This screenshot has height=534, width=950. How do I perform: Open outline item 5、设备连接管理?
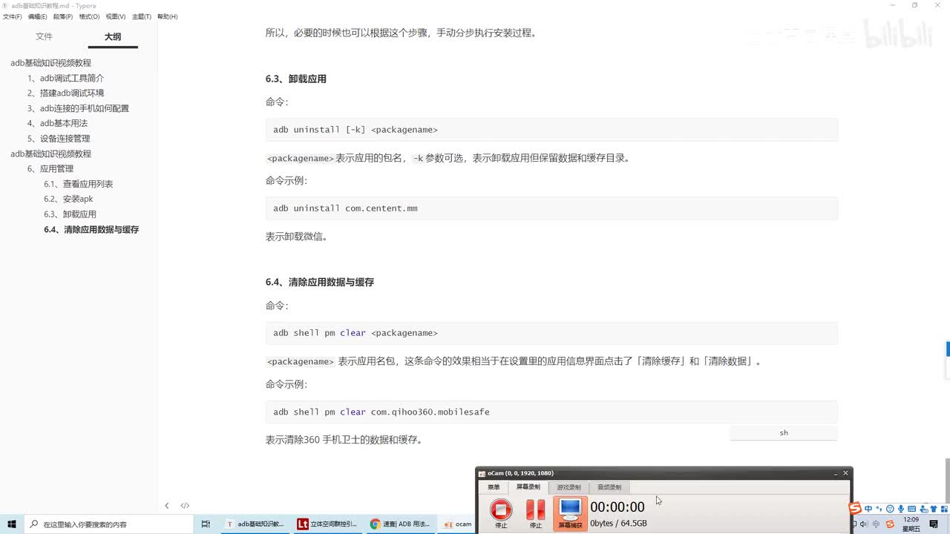click(59, 139)
